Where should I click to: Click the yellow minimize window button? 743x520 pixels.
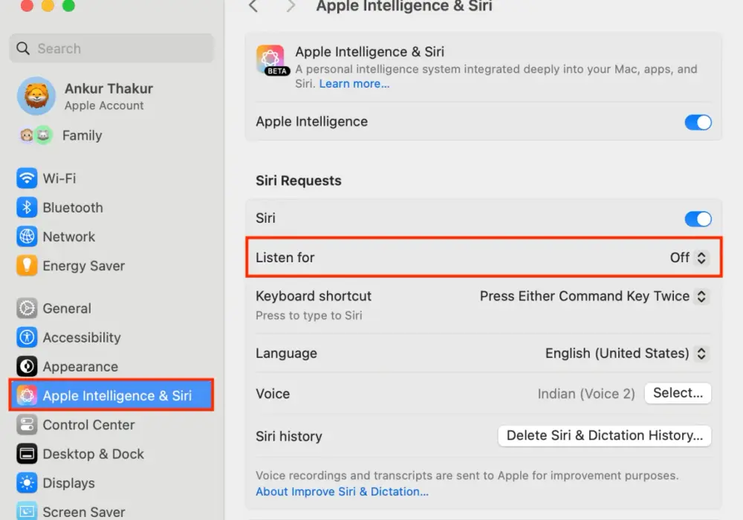pos(48,5)
